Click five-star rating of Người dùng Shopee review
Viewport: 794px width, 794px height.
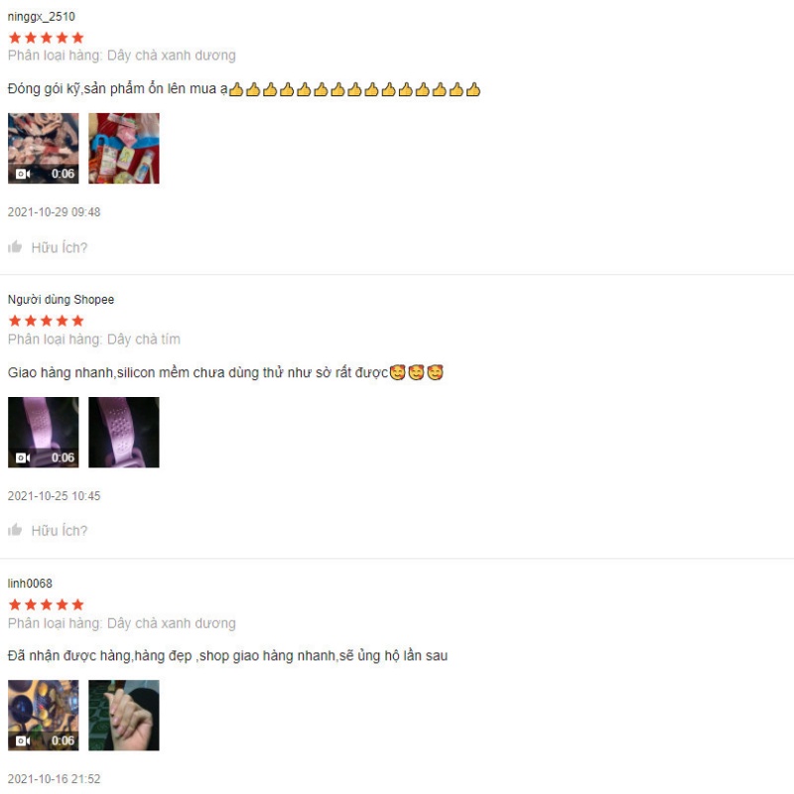(x=46, y=321)
